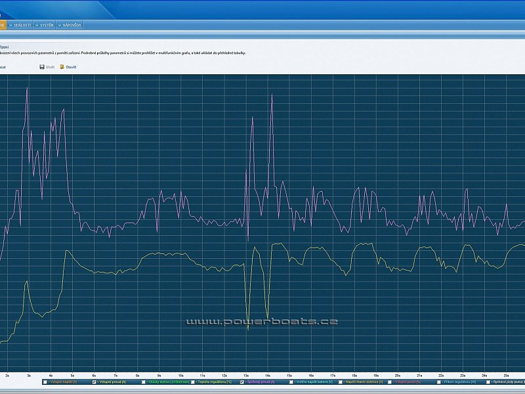Tick the Napětí hlavní sběrnice [V] checkbox
525x394 pixels.
(x=341, y=382)
